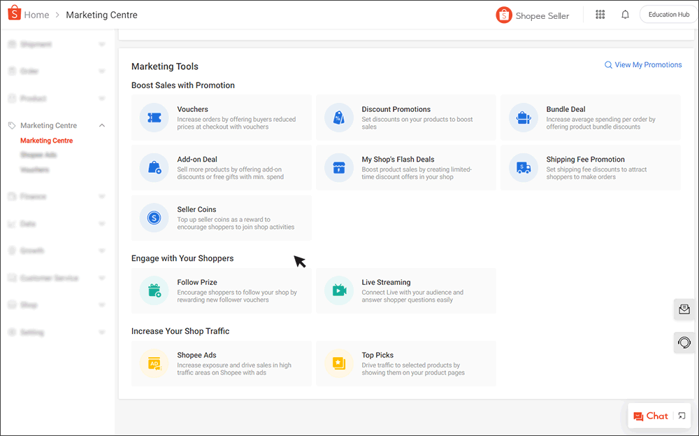Image resolution: width=699 pixels, height=436 pixels.
Task: Open the chat message icon on right edge
Action: (x=684, y=309)
